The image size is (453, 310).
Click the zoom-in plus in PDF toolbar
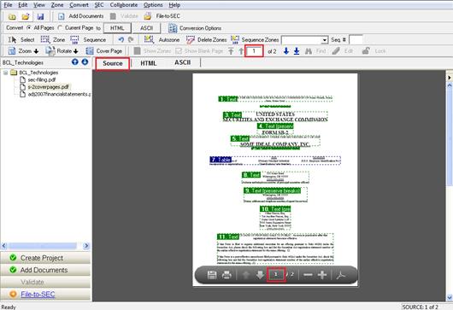[x=322, y=275]
